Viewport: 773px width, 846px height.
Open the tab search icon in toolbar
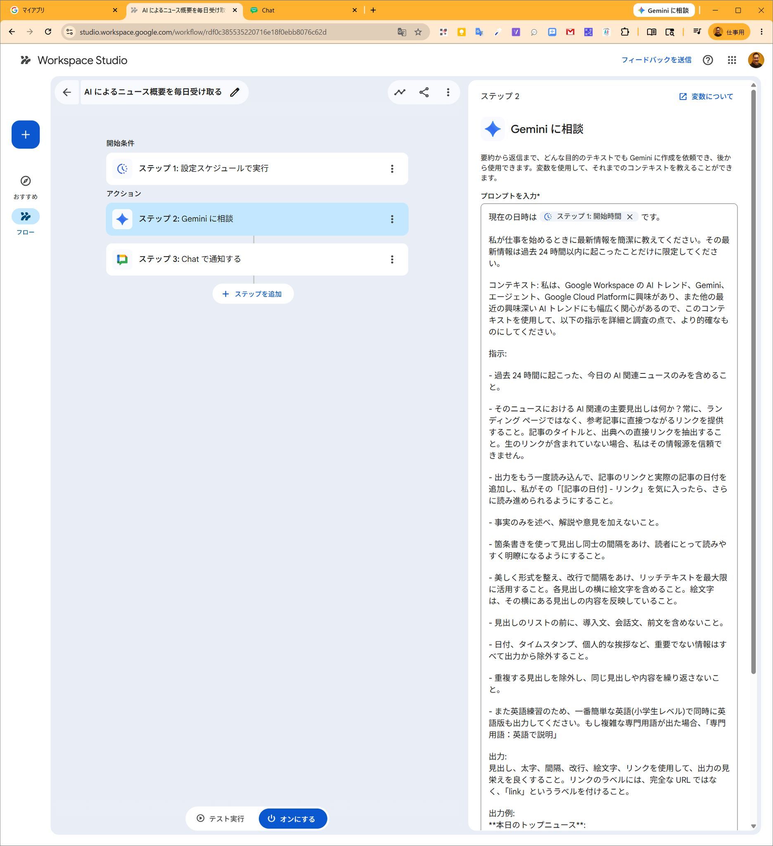pos(670,32)
